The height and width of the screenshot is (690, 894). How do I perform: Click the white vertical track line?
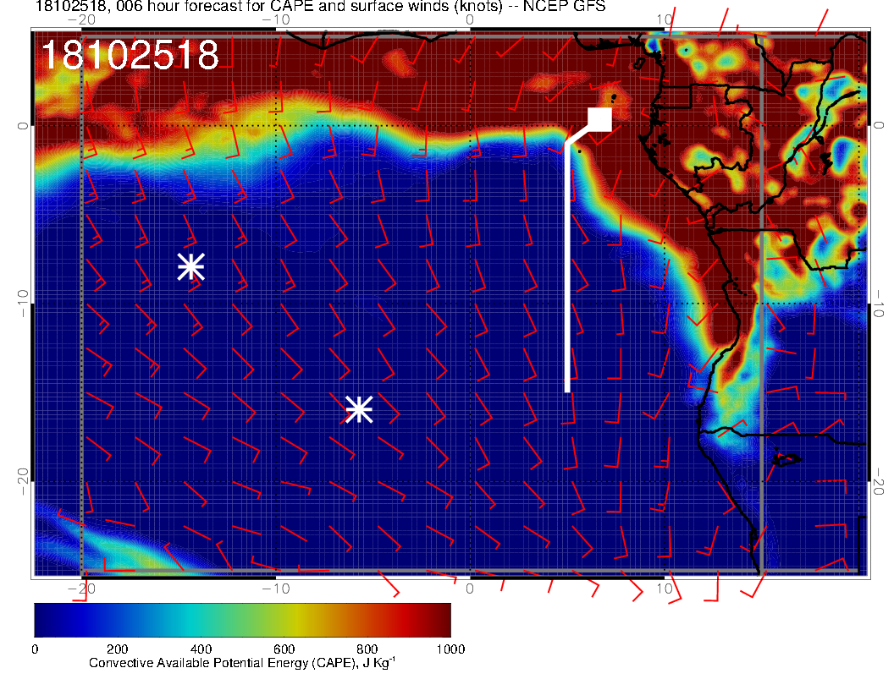[567, 271]
